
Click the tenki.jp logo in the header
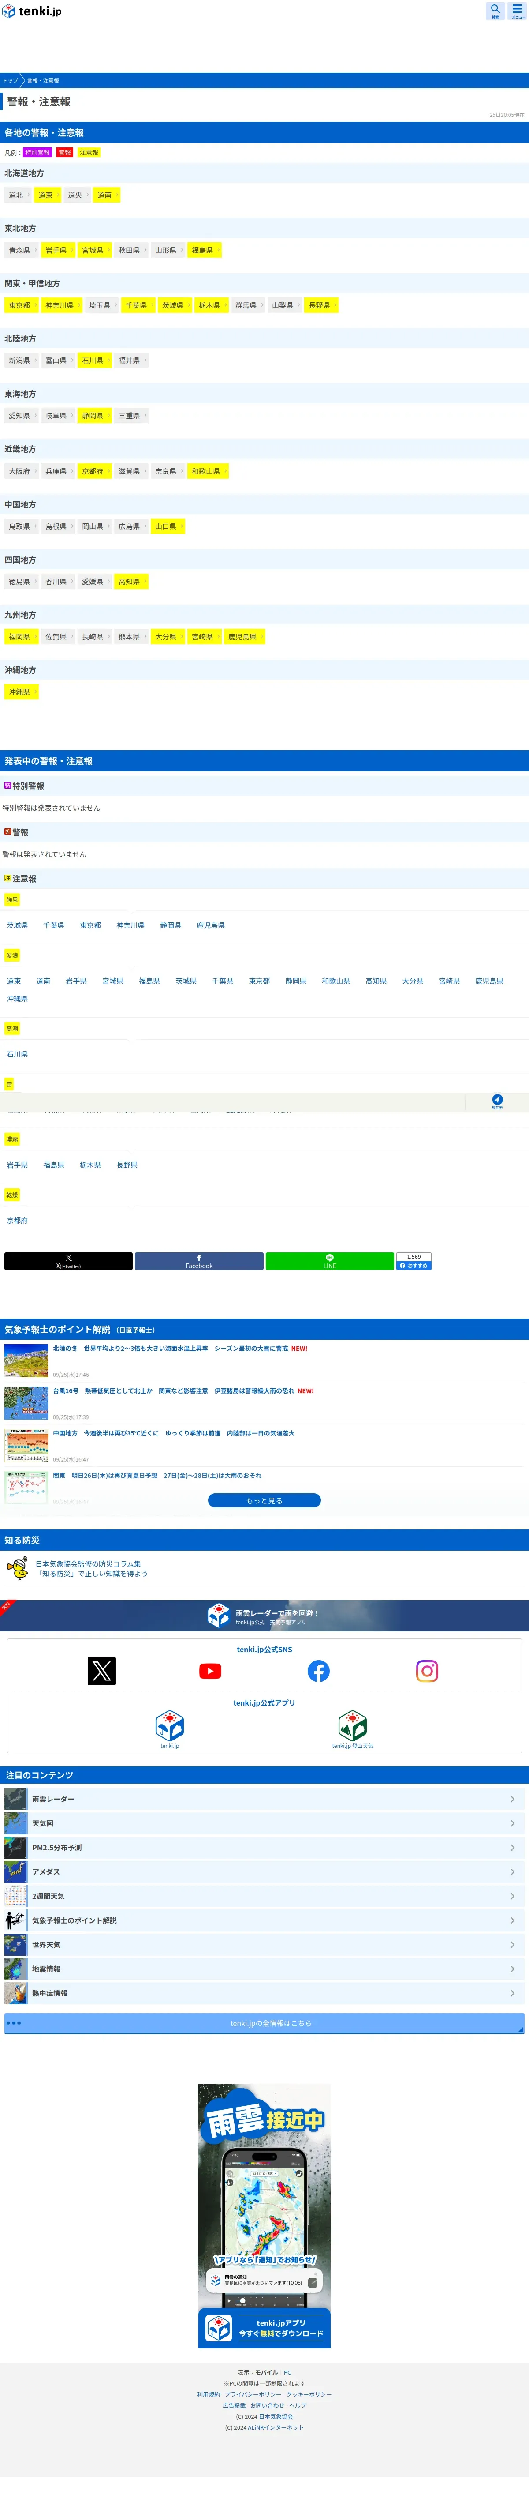(x=32, y=11)
